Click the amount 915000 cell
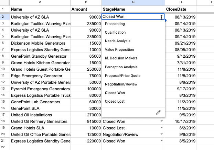 [x=86, y=122]
